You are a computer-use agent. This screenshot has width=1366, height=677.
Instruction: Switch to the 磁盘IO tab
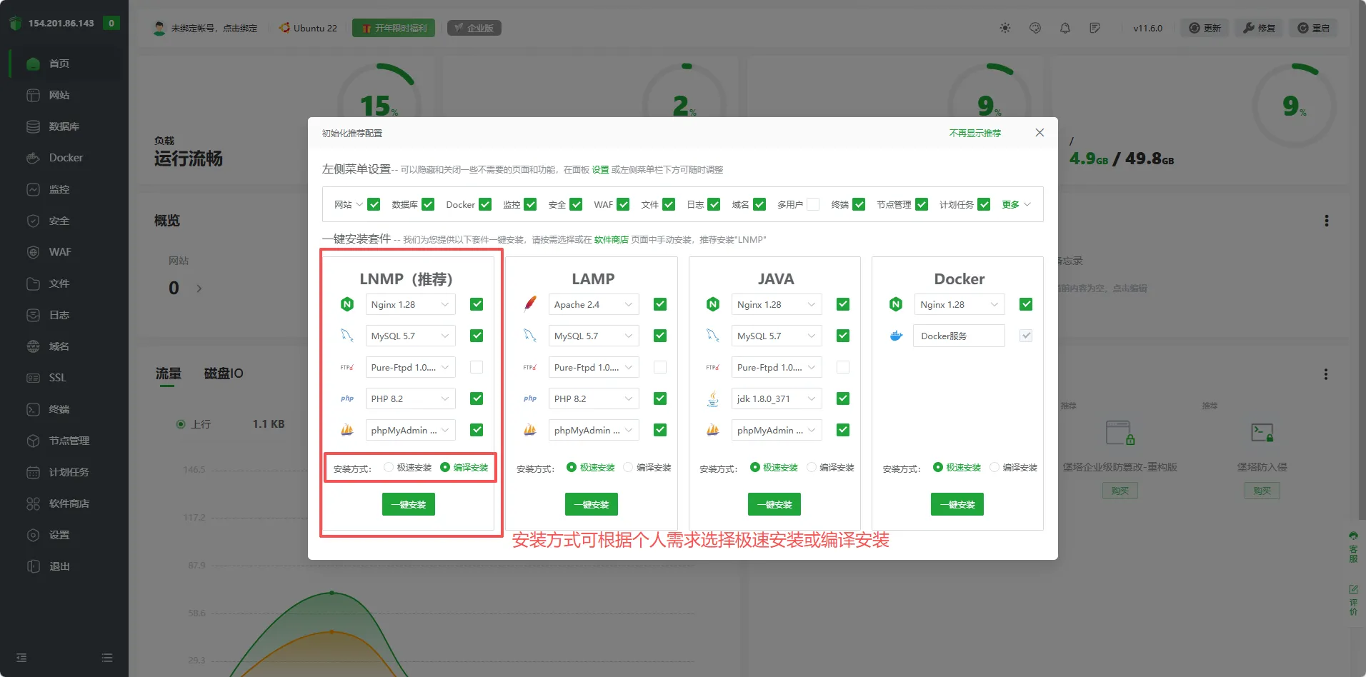coord(224,373)
